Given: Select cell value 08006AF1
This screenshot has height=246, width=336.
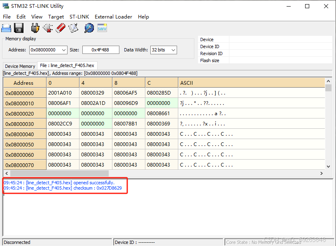Looking at the screenshot, I should coord(63,103).
